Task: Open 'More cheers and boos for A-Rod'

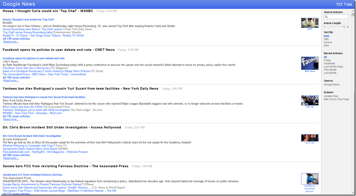Action: click(x=23, y=107)
